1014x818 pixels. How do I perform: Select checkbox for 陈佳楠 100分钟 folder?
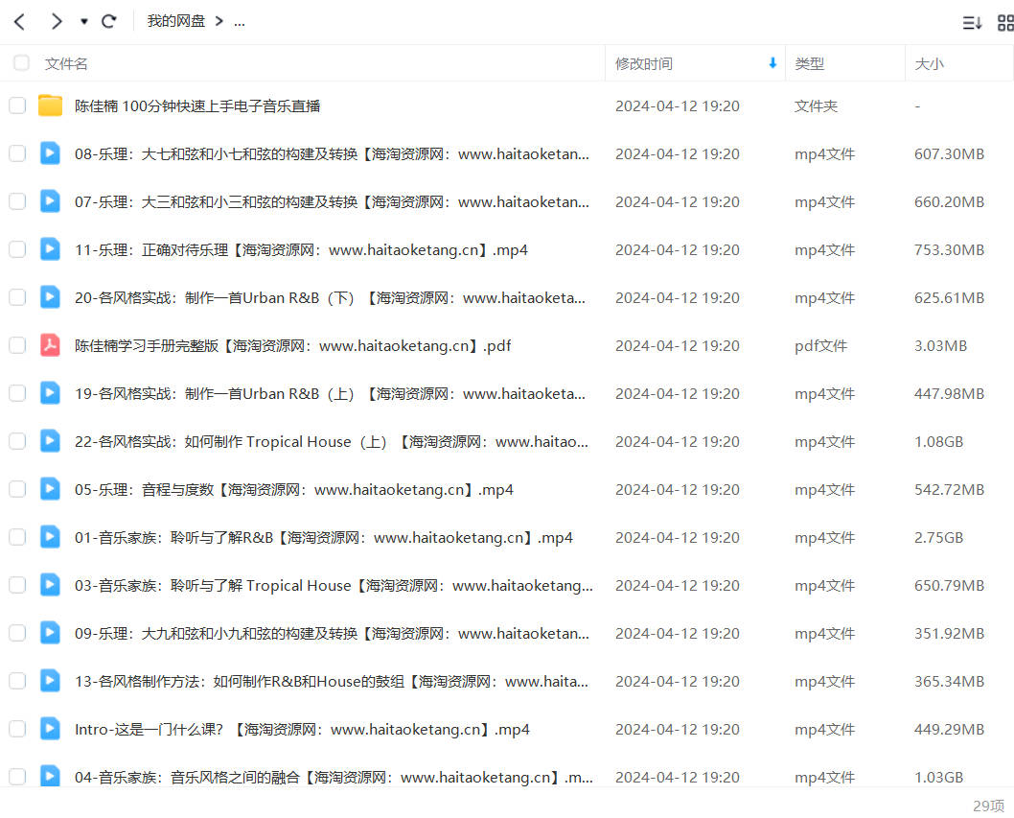(x=17, y=105)
